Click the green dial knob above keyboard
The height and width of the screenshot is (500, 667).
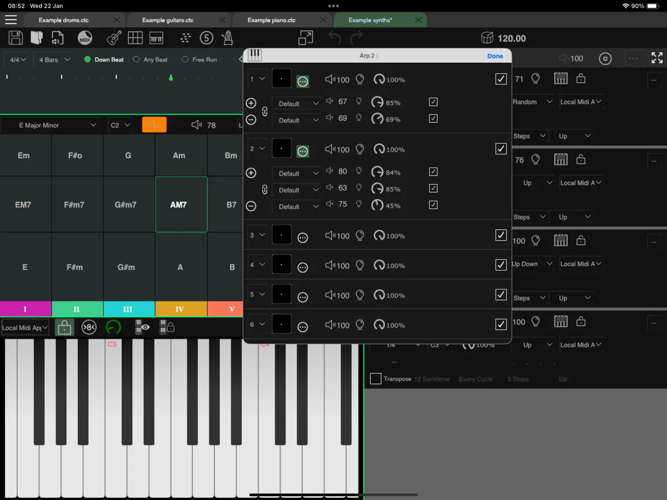(x=113, y=327)
